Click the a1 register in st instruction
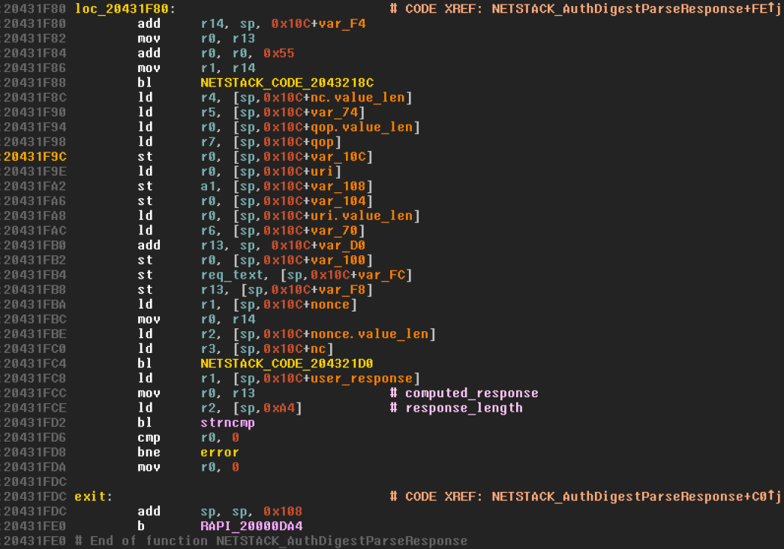Screen dimensions: 784x549 (208, 186)
